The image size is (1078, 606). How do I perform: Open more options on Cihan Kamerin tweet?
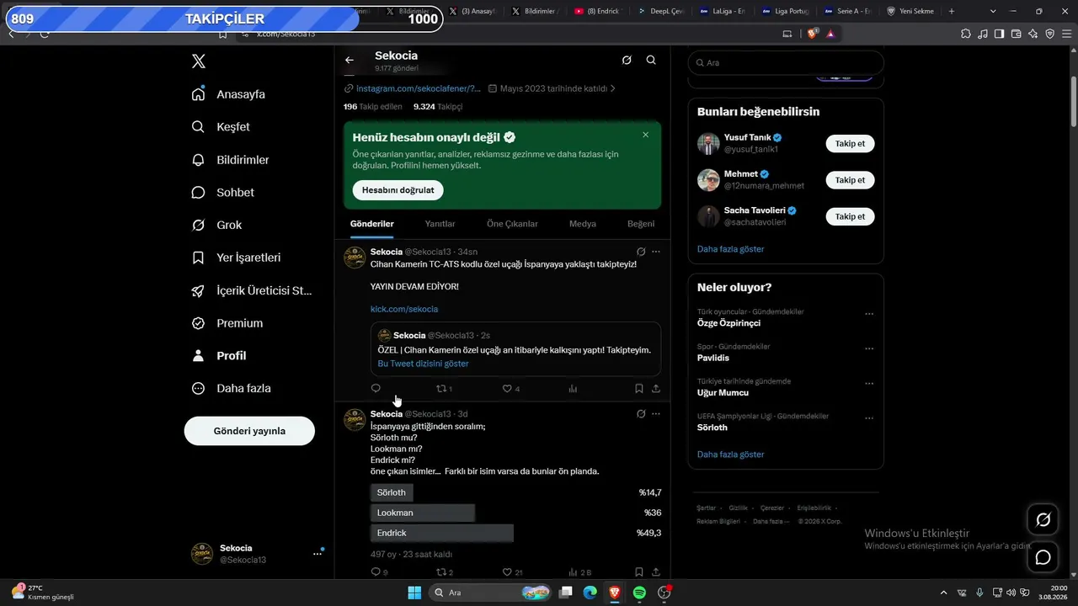click(x=656, y=252)
